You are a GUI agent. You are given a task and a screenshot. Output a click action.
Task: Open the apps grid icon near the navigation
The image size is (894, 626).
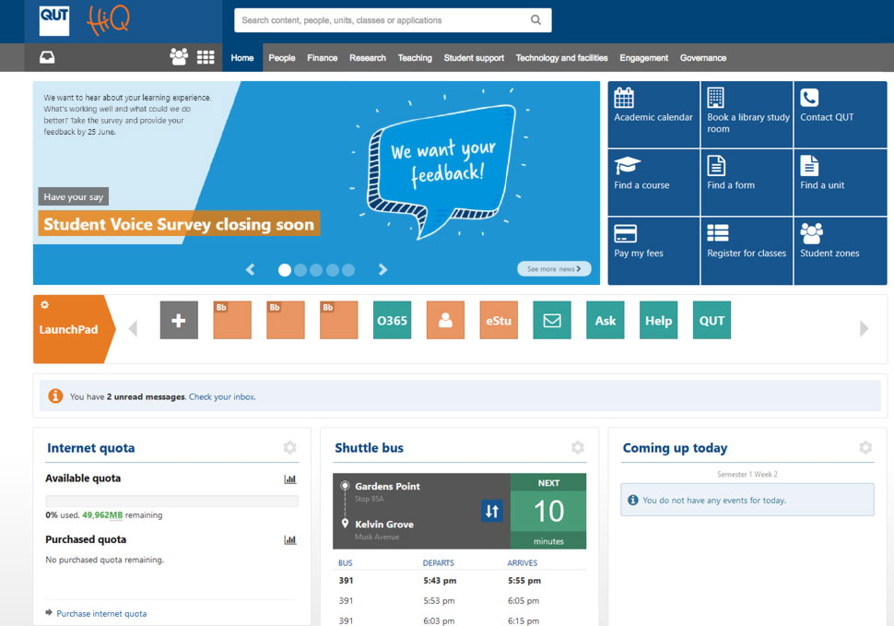(x=205, y=57)
